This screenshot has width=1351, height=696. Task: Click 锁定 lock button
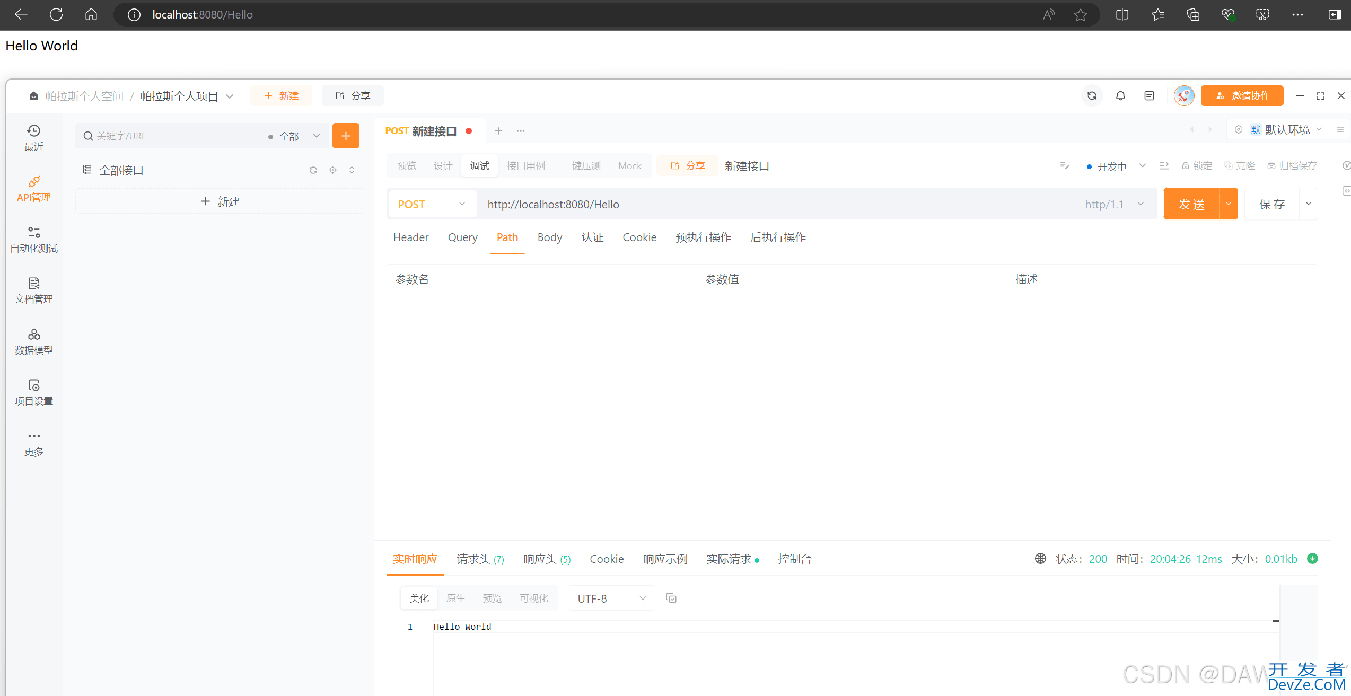pos(1197,166)
